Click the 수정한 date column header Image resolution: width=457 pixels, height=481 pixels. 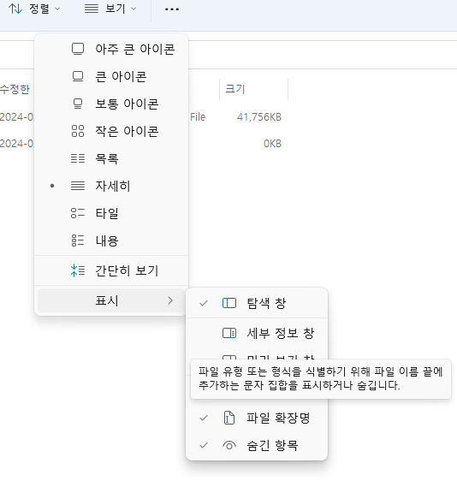(x=15, y=89)
